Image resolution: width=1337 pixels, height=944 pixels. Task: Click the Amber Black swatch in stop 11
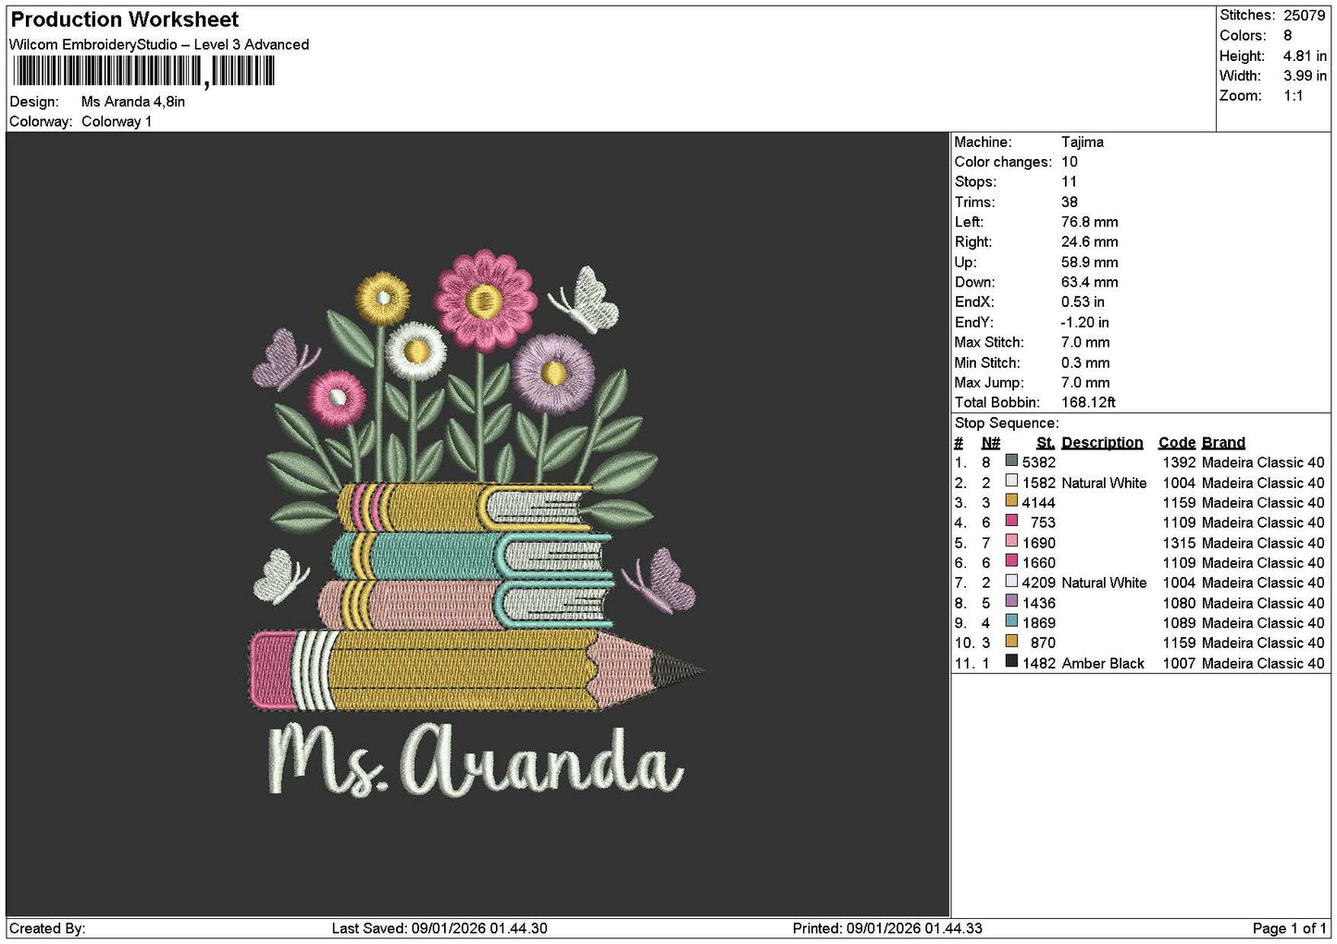coord(1011,661)
